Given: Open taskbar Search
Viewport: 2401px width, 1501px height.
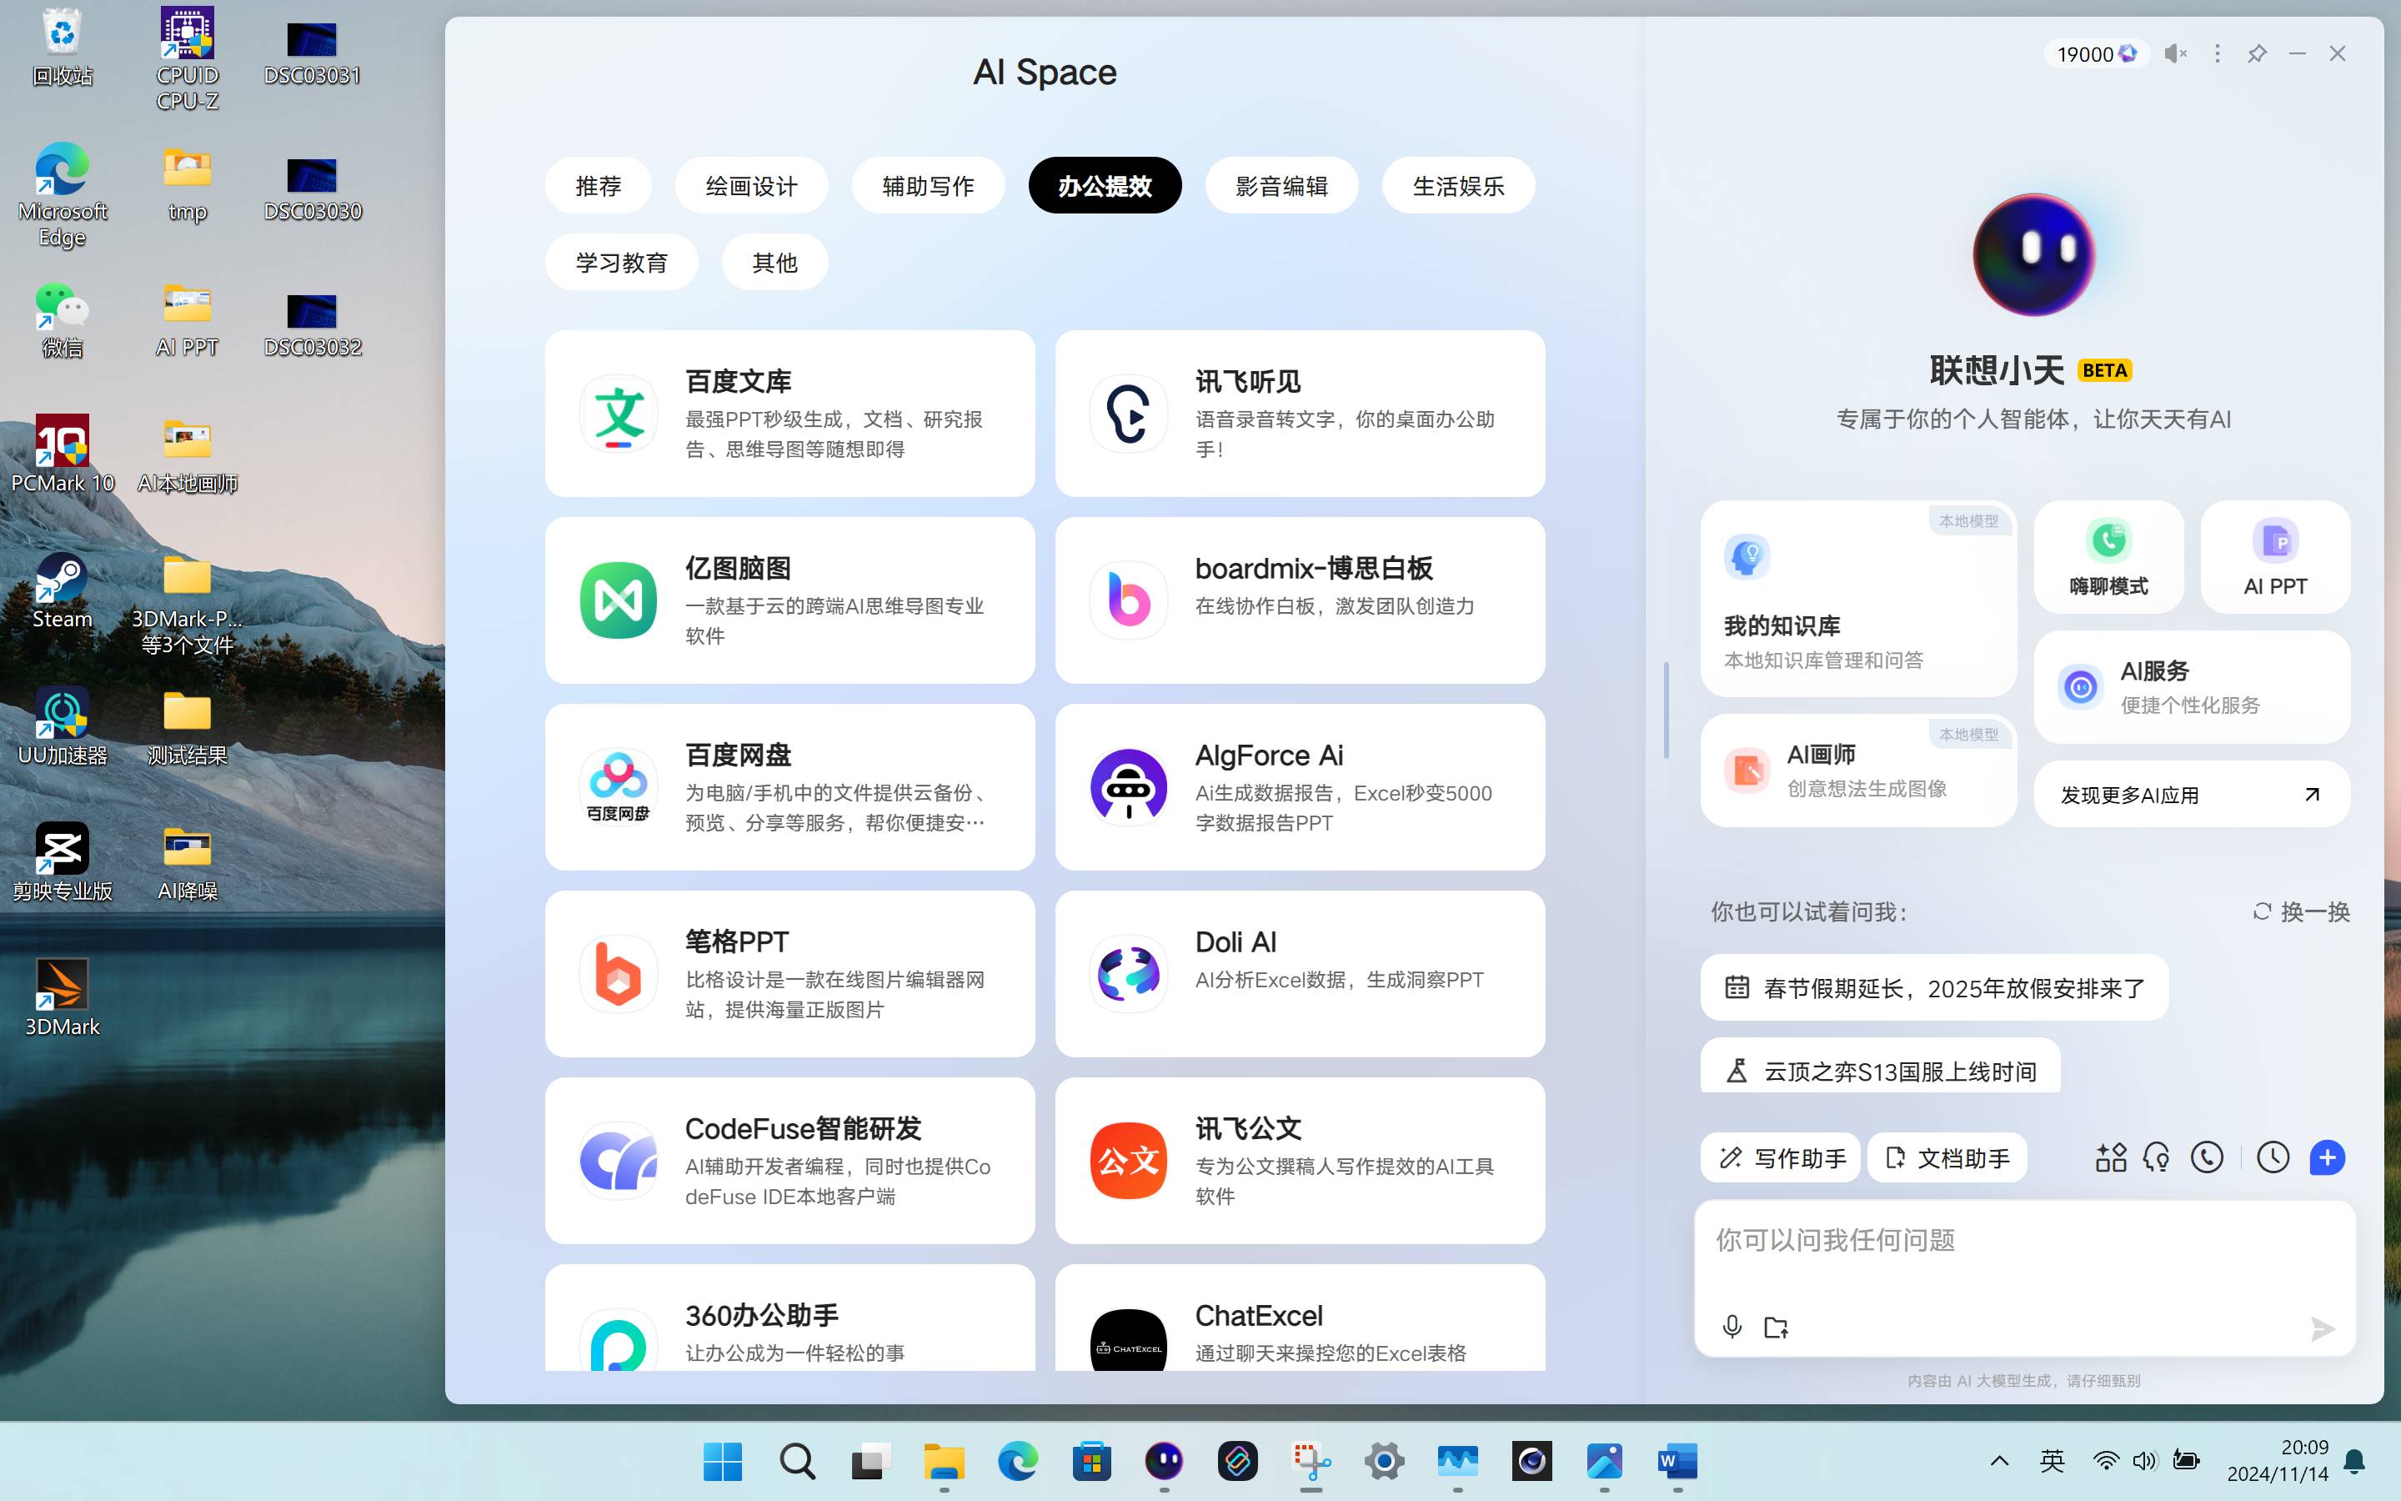Looking at the screenshot, I should click(797, 1461).
